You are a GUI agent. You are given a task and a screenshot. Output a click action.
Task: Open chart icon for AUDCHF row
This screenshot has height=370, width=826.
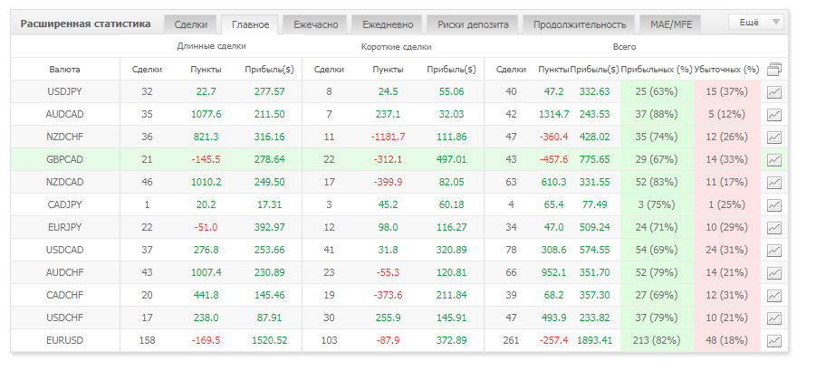[x=773, y=273]
